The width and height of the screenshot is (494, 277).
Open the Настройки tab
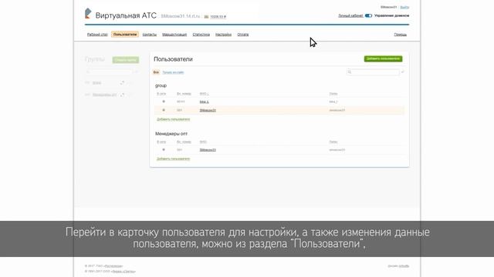point(223,35)
